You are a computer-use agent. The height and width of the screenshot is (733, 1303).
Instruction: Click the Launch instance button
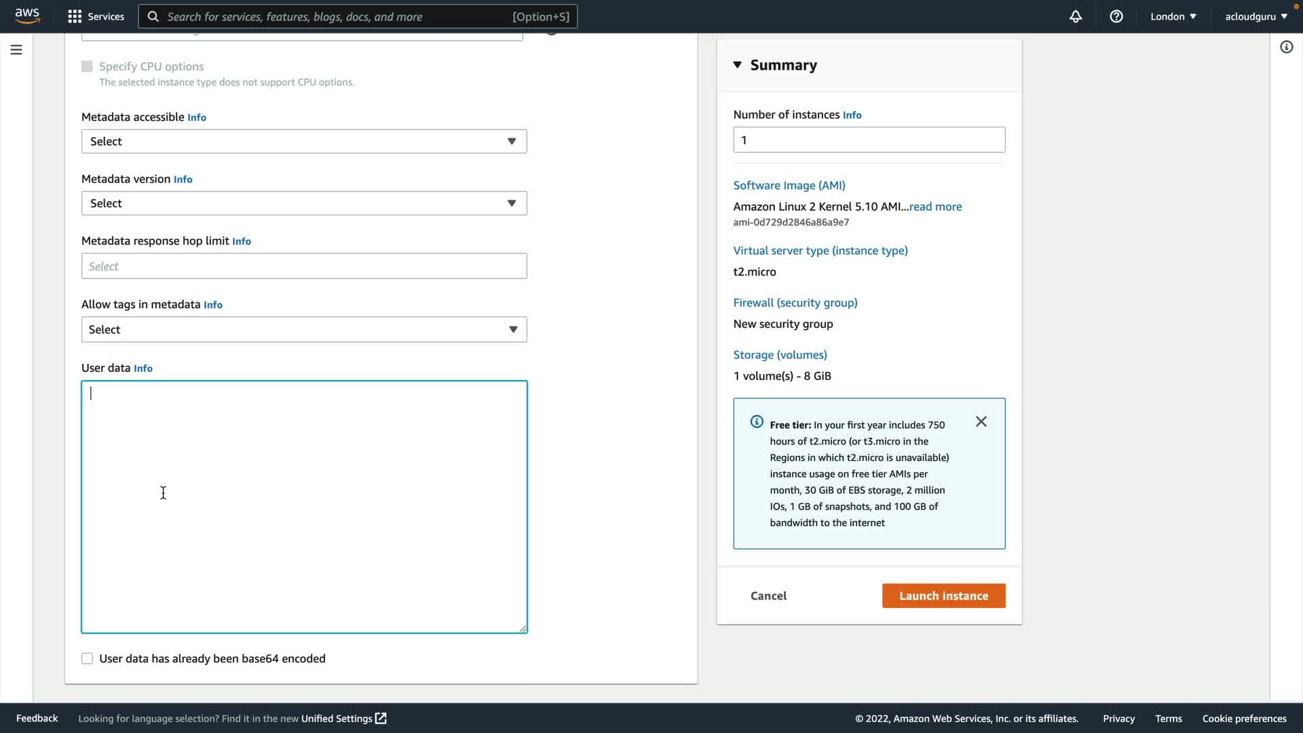943,595
